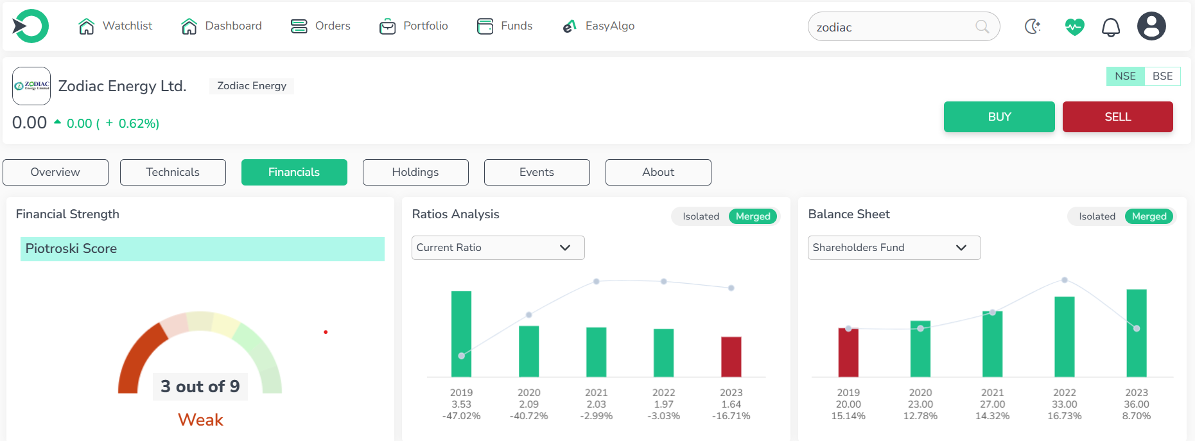Screen dimensions: 1195x441
Task: Select Merged in Balance Sheet
Action: [1149, 216]
